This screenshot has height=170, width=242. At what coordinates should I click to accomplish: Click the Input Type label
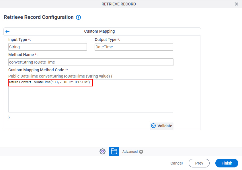tap(19, 39)
